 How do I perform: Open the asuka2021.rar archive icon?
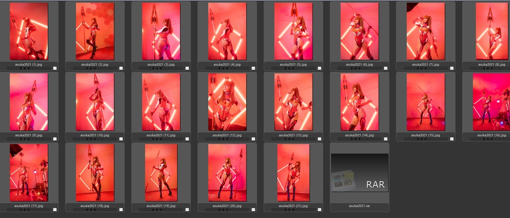(x=360, y=173)
